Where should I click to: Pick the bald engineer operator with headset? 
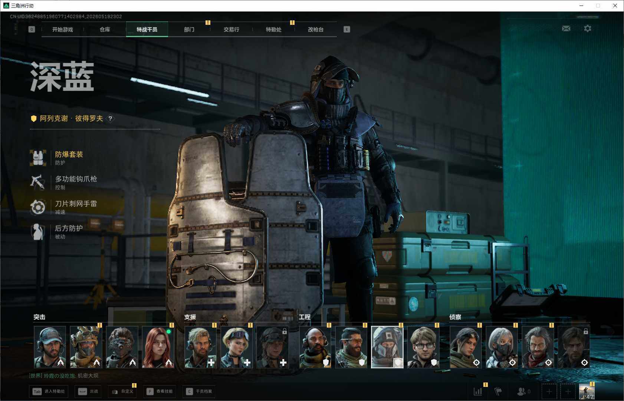[315, 347]
